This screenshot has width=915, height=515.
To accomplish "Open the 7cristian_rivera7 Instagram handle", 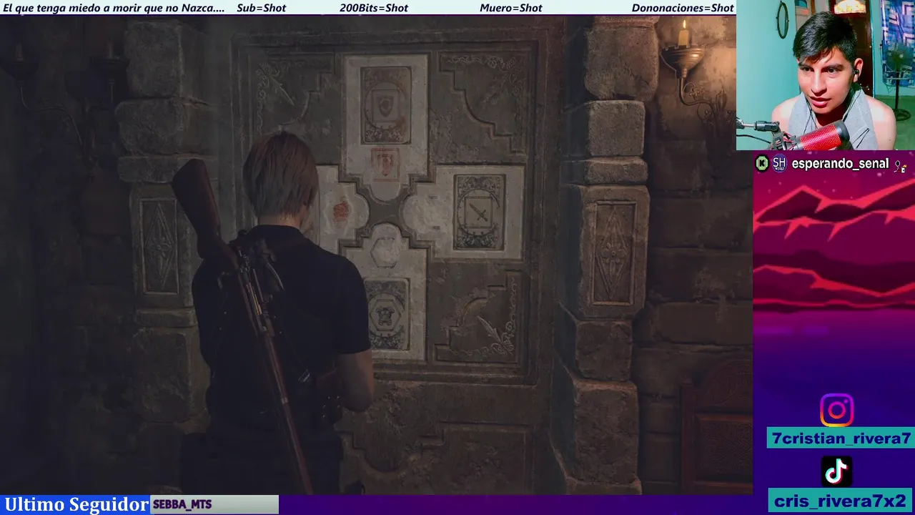I will point(841,438).
